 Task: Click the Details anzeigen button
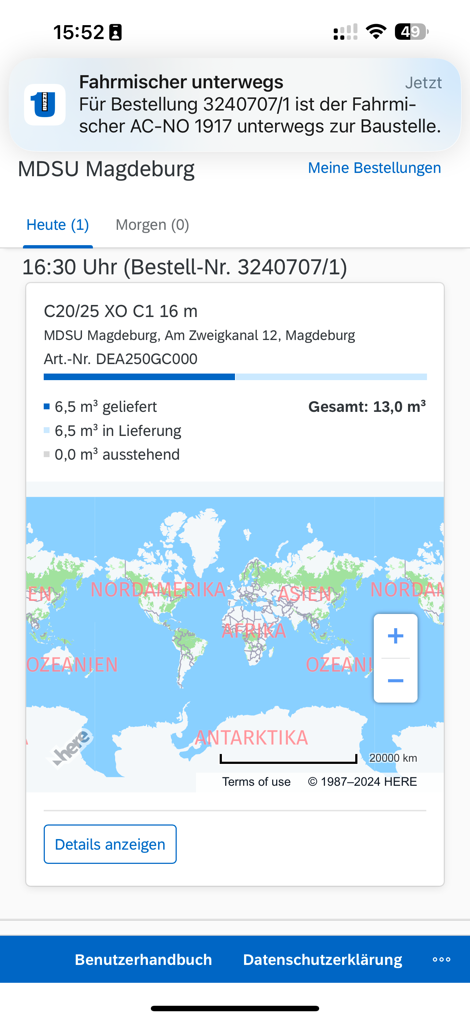coord(110,844)
